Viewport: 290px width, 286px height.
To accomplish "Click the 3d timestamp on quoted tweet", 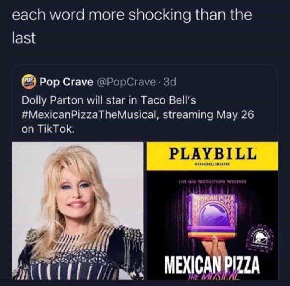I will (170, 82).
